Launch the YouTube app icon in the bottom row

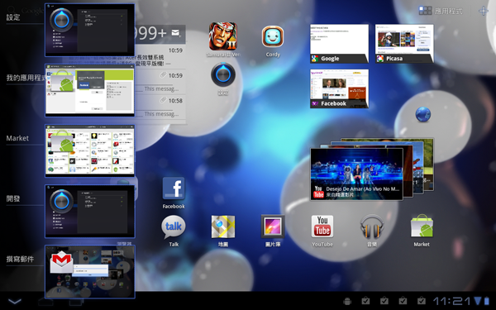click(322, 227)
